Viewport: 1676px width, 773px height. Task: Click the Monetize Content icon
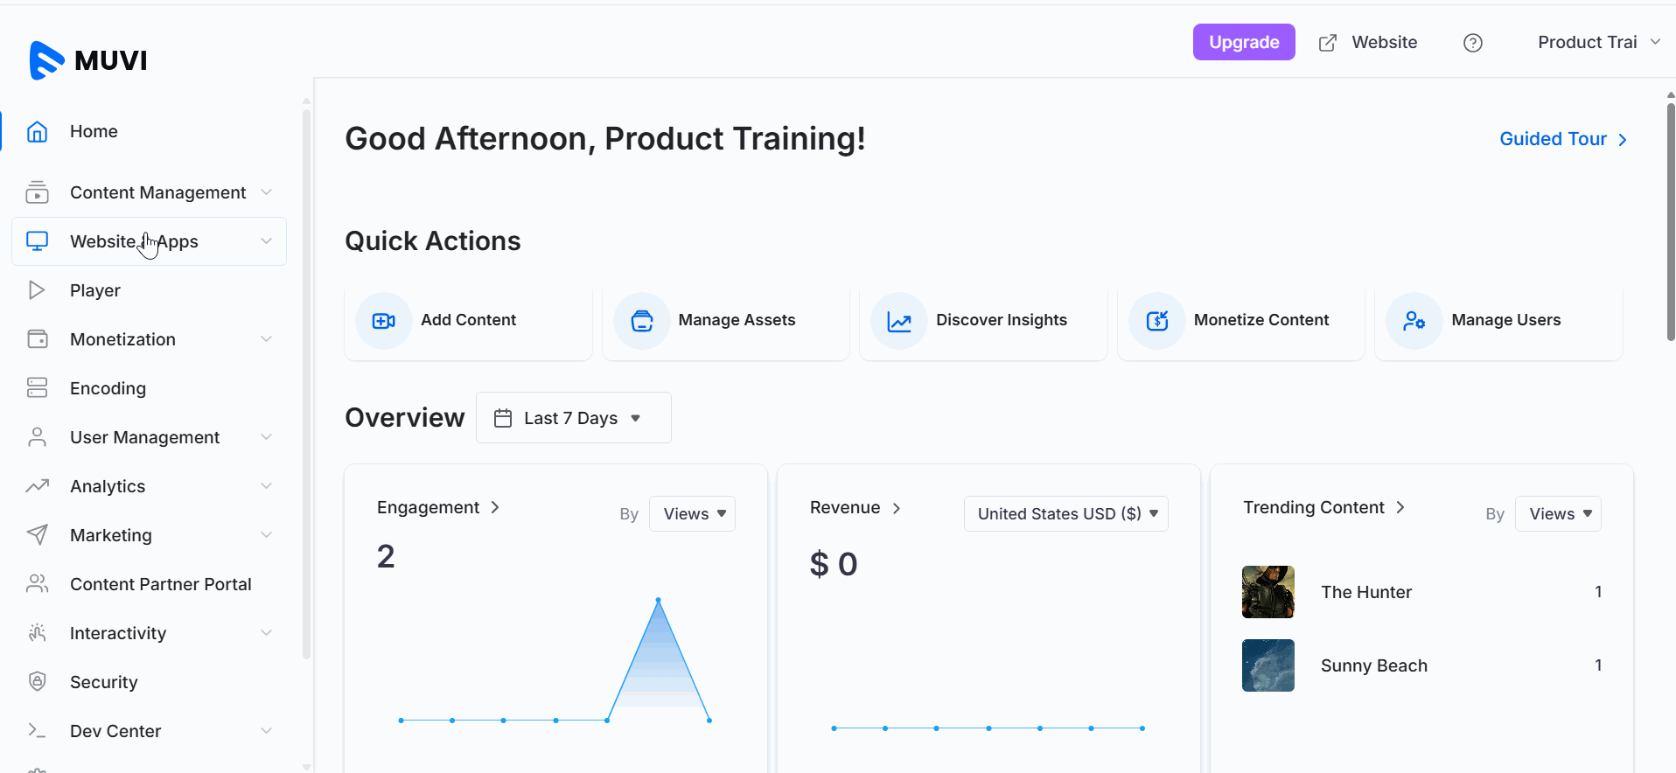click(1156, 321)
